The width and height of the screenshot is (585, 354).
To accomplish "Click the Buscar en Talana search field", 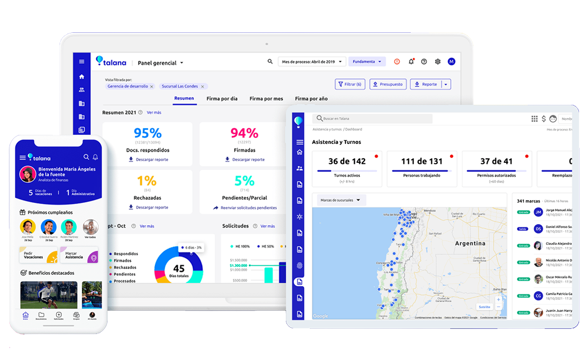I will point(372,119).
